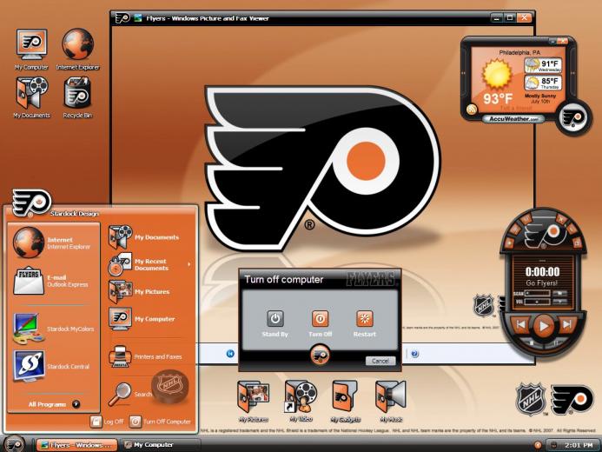This screenshot has width=602, height=452.
Task: Open My Computer in the Start menu
Action: click(142, 319)
